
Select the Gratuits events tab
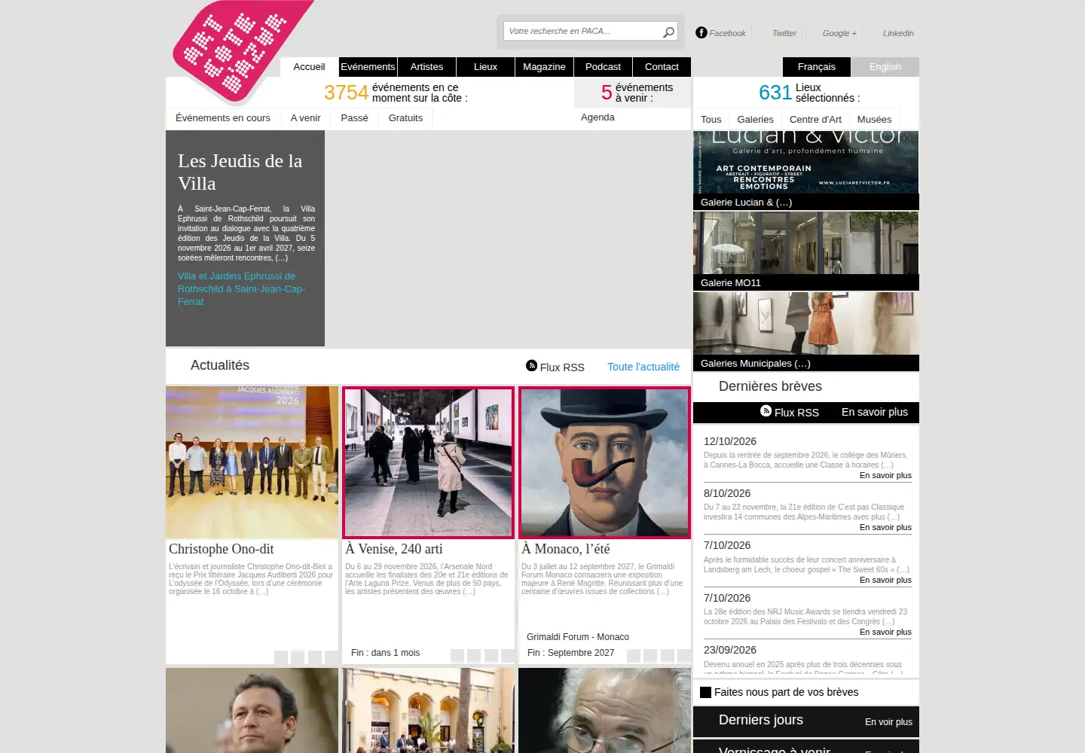[405, 118]
